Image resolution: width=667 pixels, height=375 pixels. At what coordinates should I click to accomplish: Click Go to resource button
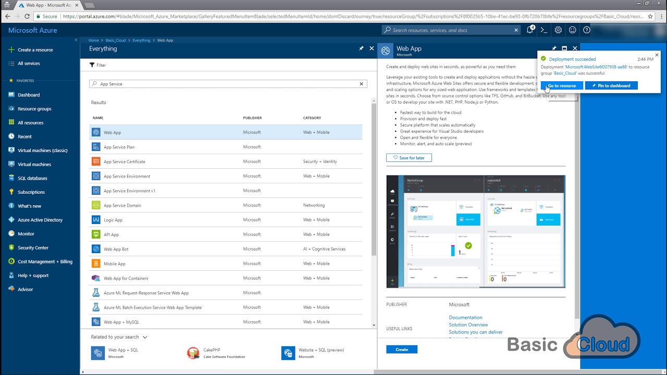pos(562,85)
